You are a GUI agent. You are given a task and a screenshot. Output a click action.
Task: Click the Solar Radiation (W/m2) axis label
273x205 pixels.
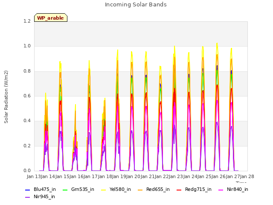coord(6,97)
